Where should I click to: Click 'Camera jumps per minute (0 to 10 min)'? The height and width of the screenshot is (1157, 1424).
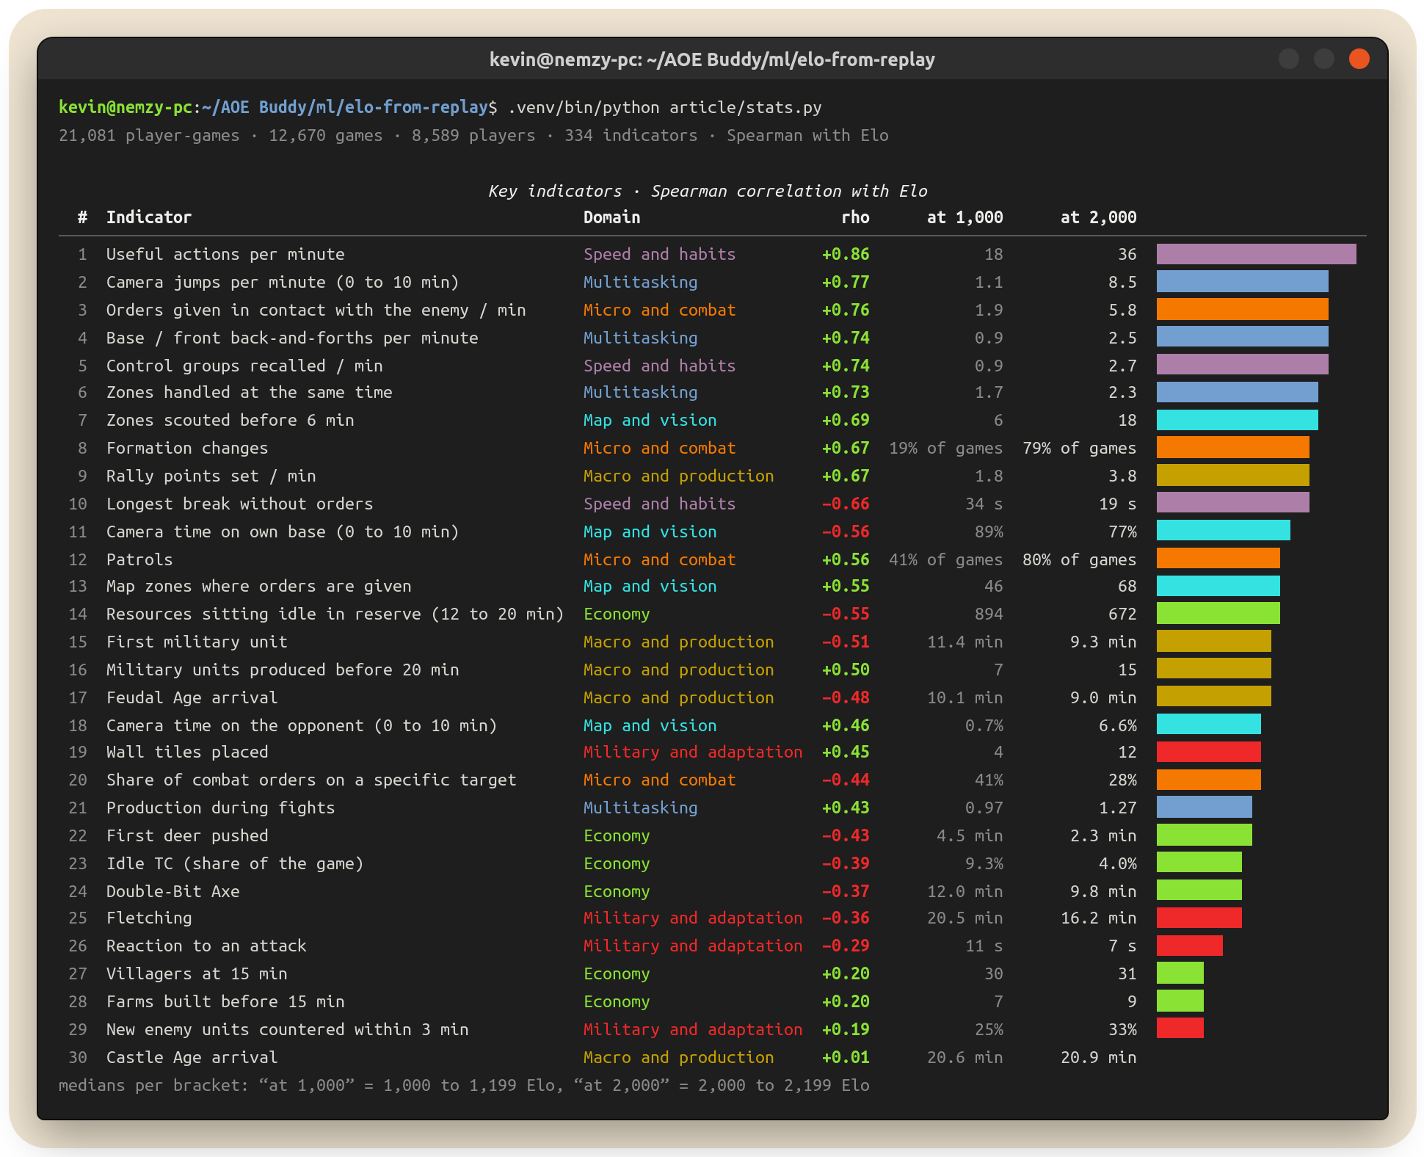click(x=283, y=282)
